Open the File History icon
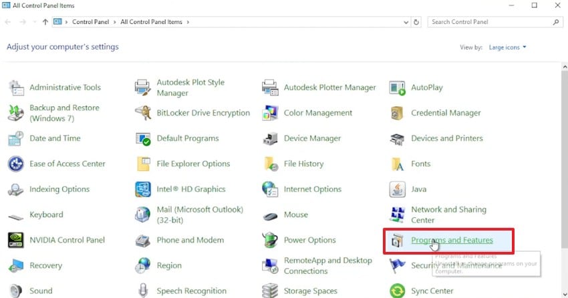The width and height of the screenshot is (568, 298). click(x=270, y=164)
